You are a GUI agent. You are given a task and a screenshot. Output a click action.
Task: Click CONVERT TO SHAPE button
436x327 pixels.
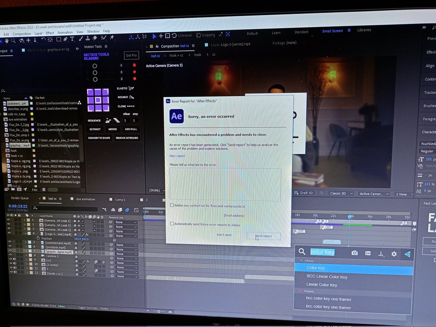pos(99,138)
